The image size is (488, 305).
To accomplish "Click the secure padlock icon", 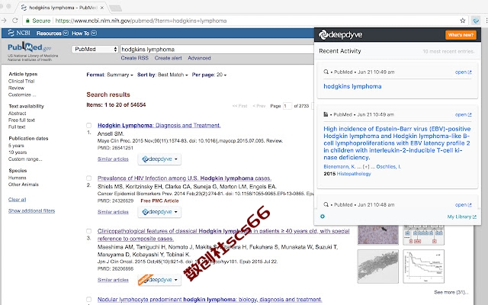I will (27, 21).
